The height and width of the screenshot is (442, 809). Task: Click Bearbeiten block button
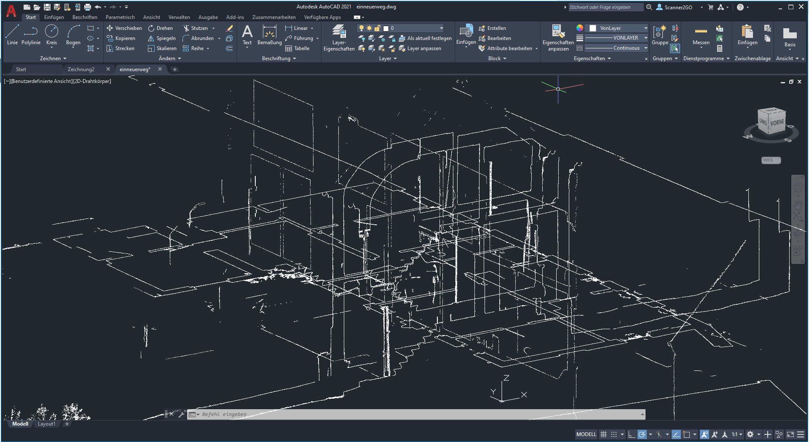coord(495,38)
